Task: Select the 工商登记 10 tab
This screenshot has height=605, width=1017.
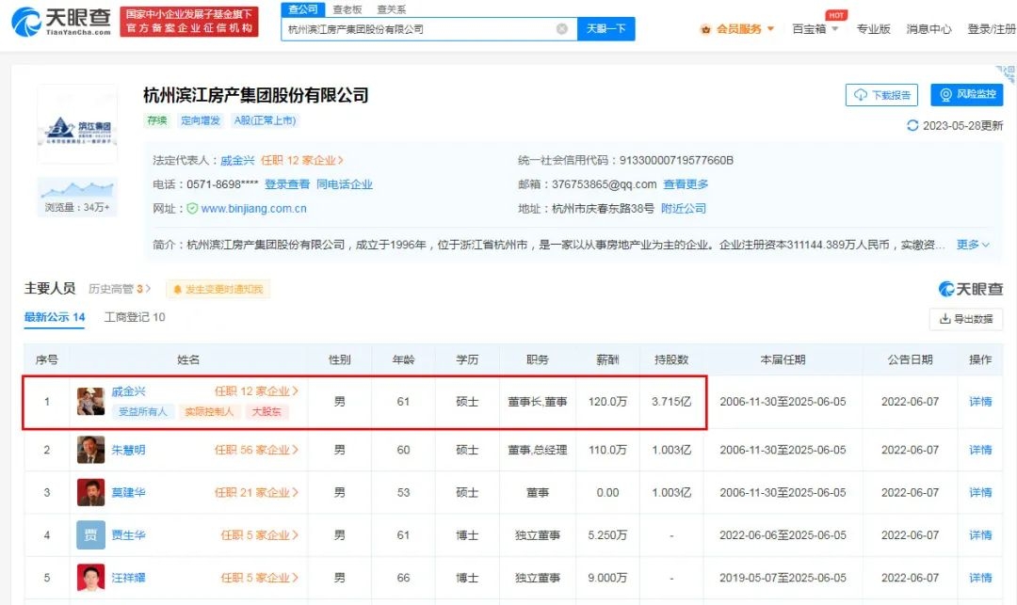Action: pyautogui.click(x=135, y=317)
